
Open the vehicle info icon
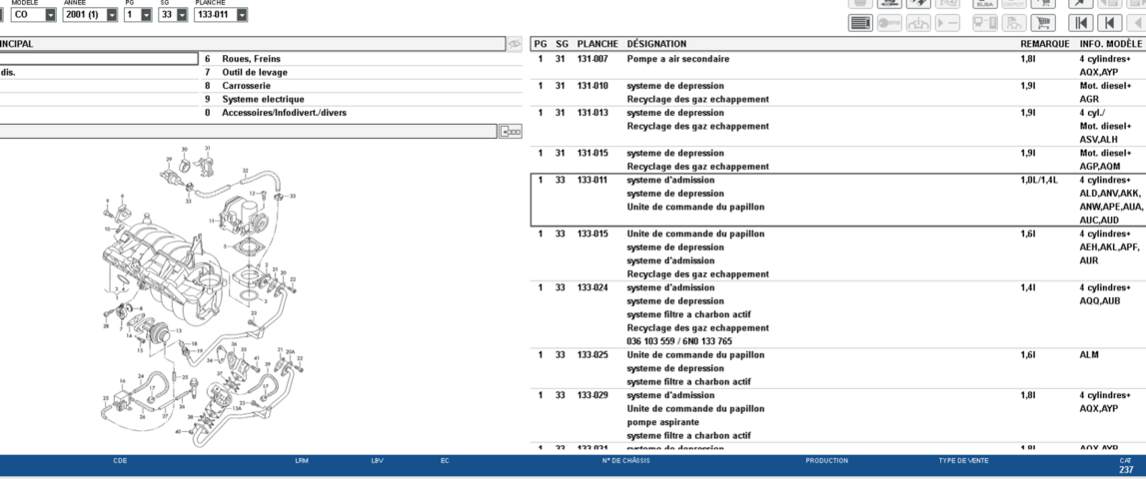[919, 23]
